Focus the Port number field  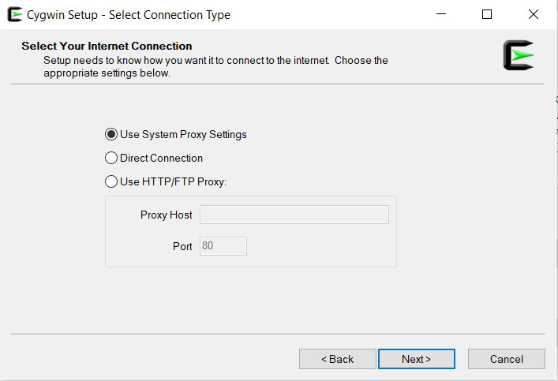click(x=223, y=246)
